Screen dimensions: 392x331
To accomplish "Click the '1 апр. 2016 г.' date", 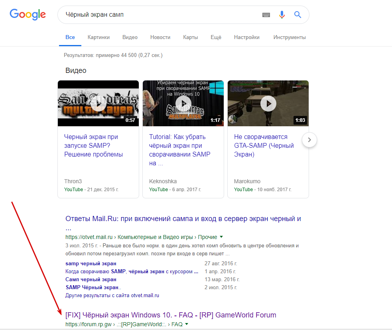I will coord(220,271).
